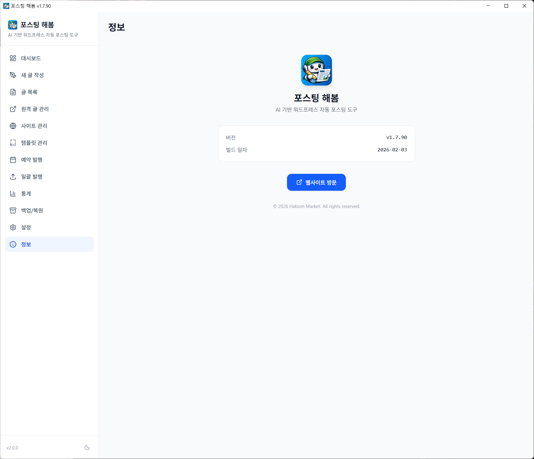The width and height of the screenshot is (534, 459).
Task: Click the bar chart icon for 통계
Action: 13,194
